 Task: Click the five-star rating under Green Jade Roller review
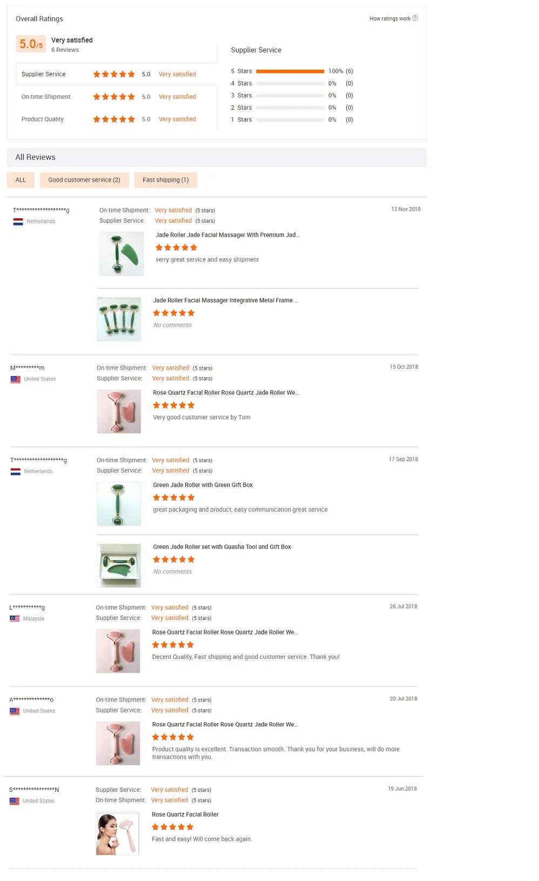click(x=173, y=497)
